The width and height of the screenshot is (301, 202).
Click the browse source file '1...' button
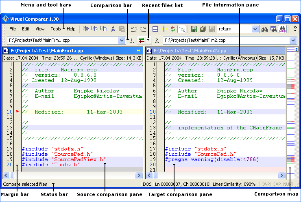[x=131, y=40]
